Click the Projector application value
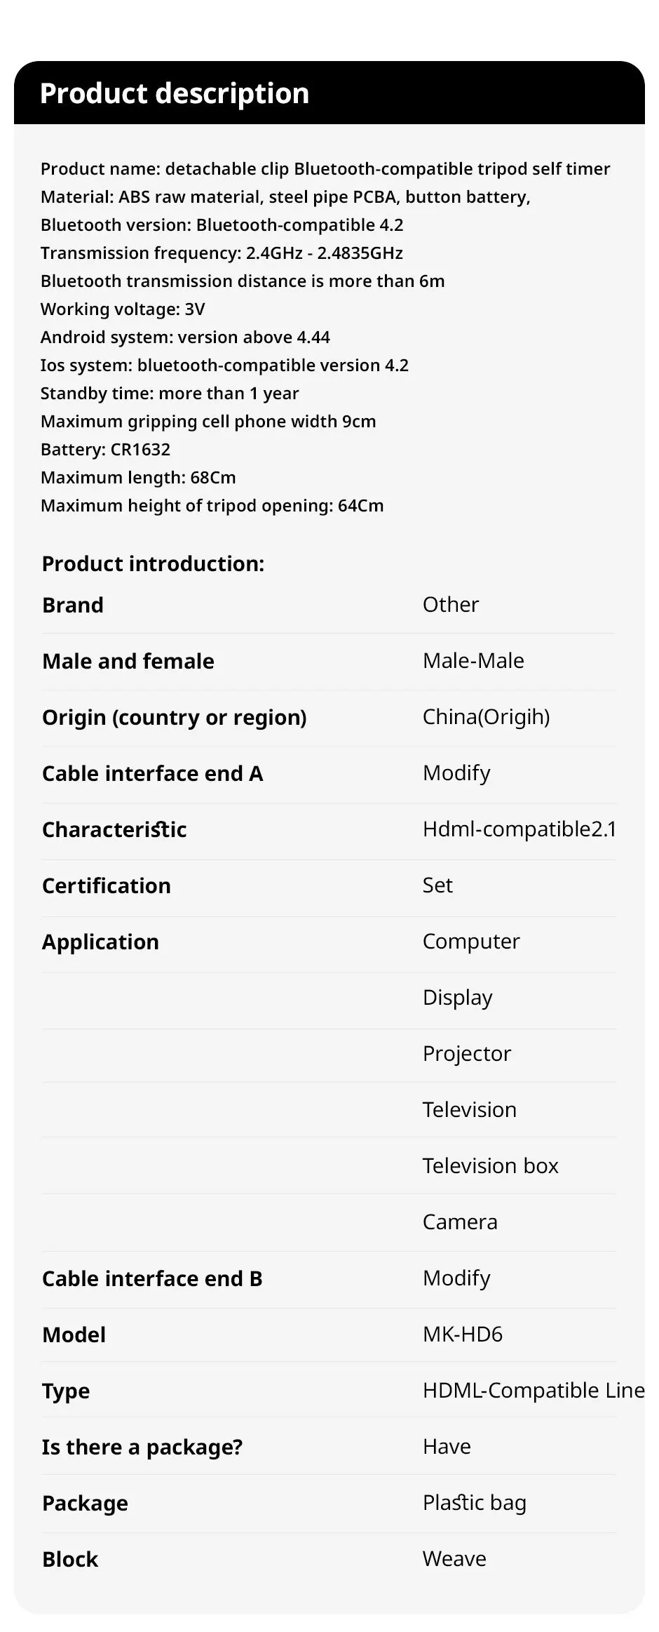The width and height of the screenshot is (659, 1632). pos(467,1053)
